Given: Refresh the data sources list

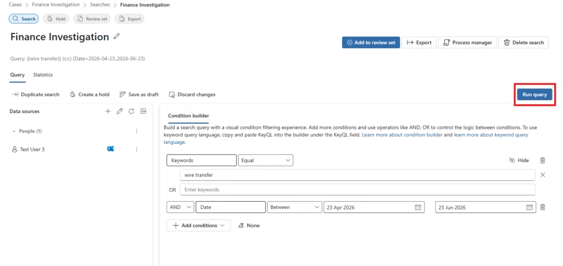Looking at the screenshot, I should [131, 111].
